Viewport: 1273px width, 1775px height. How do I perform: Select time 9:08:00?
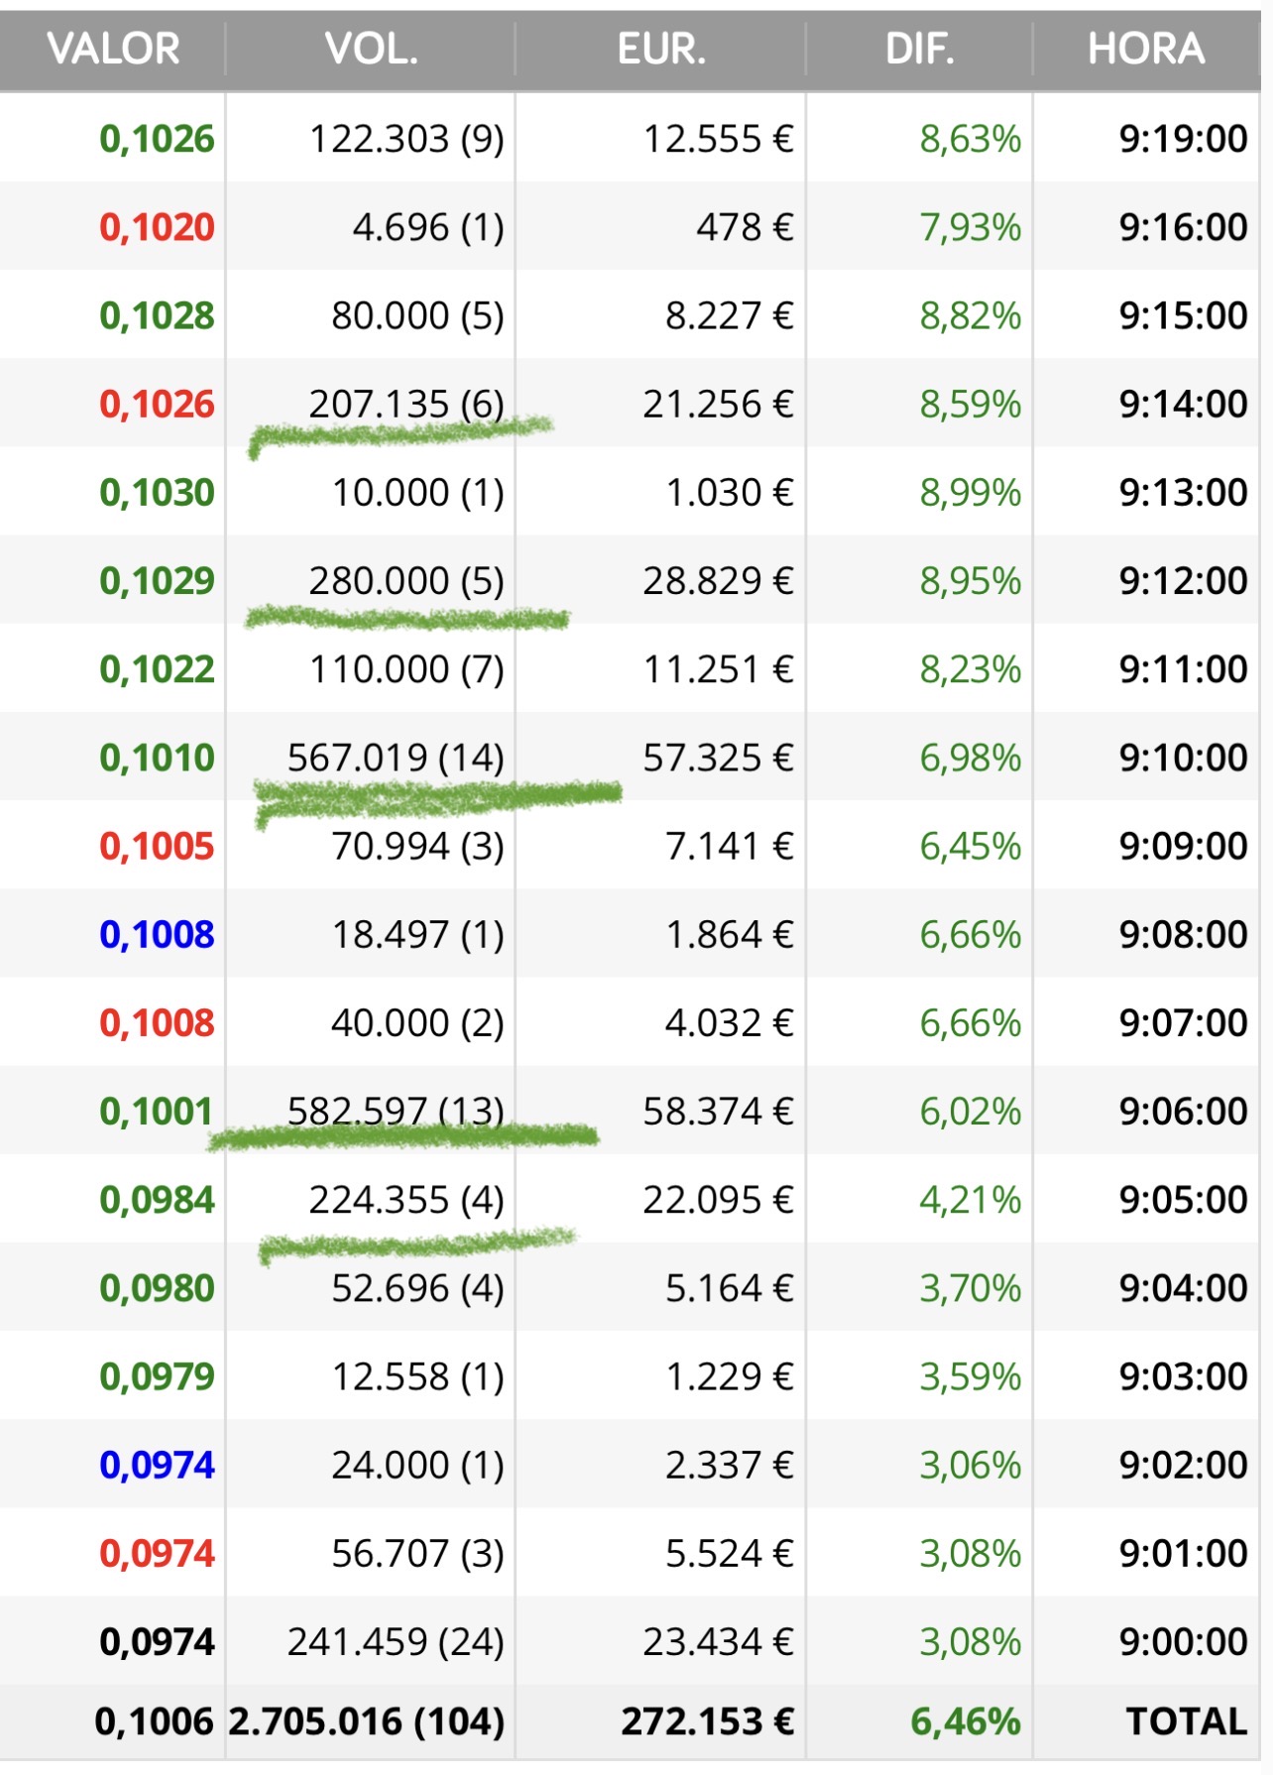(x=1184, y=934)
